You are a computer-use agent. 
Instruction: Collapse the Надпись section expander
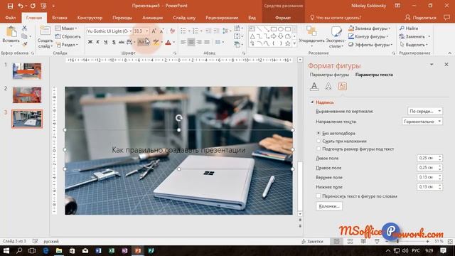[312, 102]
